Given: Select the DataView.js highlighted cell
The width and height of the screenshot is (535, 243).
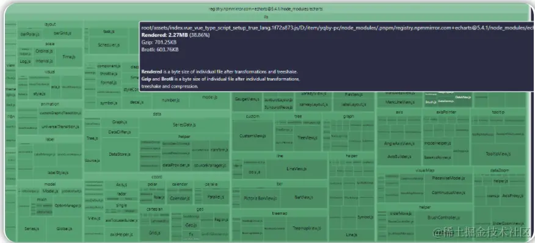Looking at the screenshot, I should 463,97.
